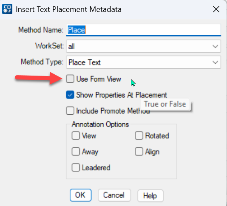Close the Insert Text Placement Metadata dialog
Viewport: 227px width, 206px height.
[x=216, y=9]
